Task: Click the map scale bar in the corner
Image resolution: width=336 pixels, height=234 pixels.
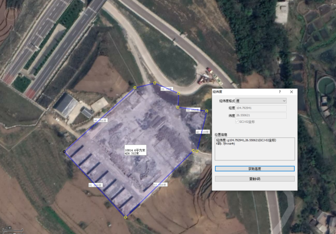Action: pyautogui.click(x=12, y=229)
